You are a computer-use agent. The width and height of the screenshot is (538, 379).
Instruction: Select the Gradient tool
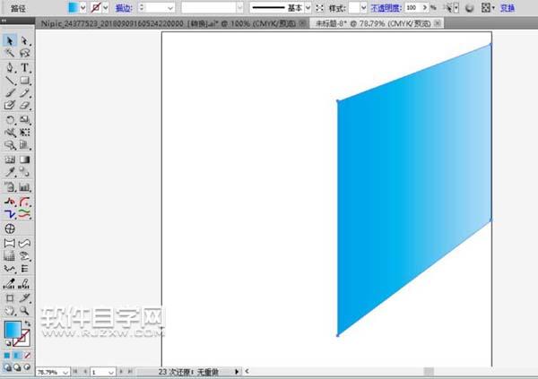click(x=24, y=159)
